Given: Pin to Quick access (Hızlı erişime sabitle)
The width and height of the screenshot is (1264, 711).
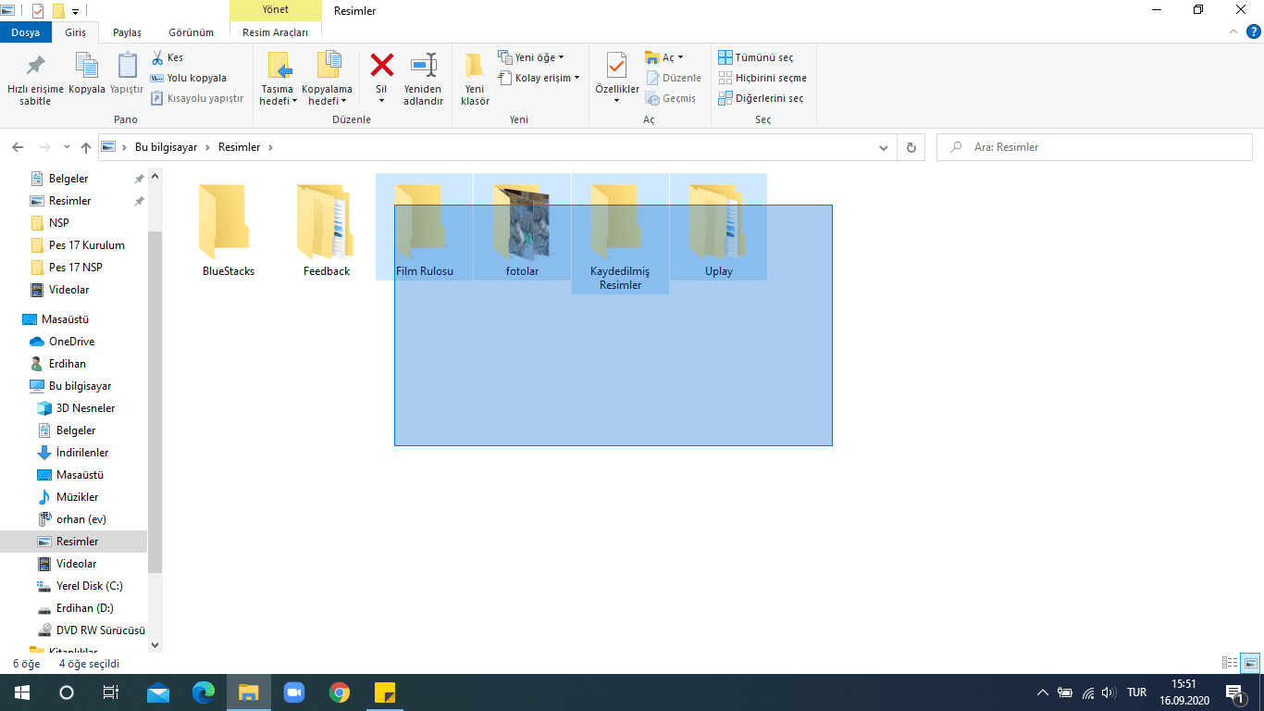Looking at the screenshot, I should 35,80.
